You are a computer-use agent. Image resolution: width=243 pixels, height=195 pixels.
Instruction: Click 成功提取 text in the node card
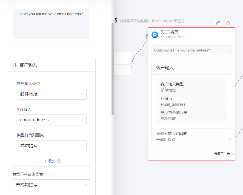[168, 119]
